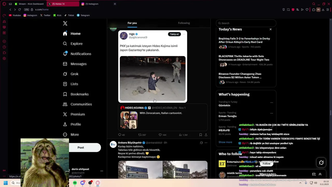Open the Youtube bookmark

click(15, 15)
